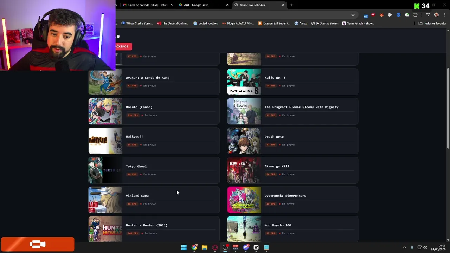The image size is (450, 253).
Task: Click the Kaiju No. 8 poster thumbnail
Action: pyautogui.click(x=244, y=82)
